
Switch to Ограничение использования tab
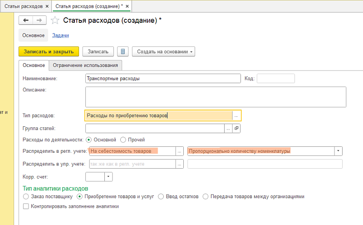[86, 65]
